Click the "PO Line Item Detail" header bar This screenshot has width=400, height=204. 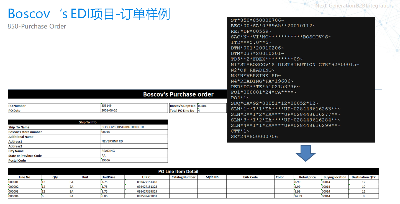pos(193,171)
